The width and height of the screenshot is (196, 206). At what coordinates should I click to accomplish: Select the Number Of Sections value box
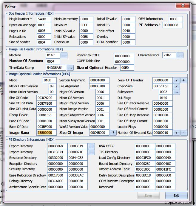click(x=53, y=61)
